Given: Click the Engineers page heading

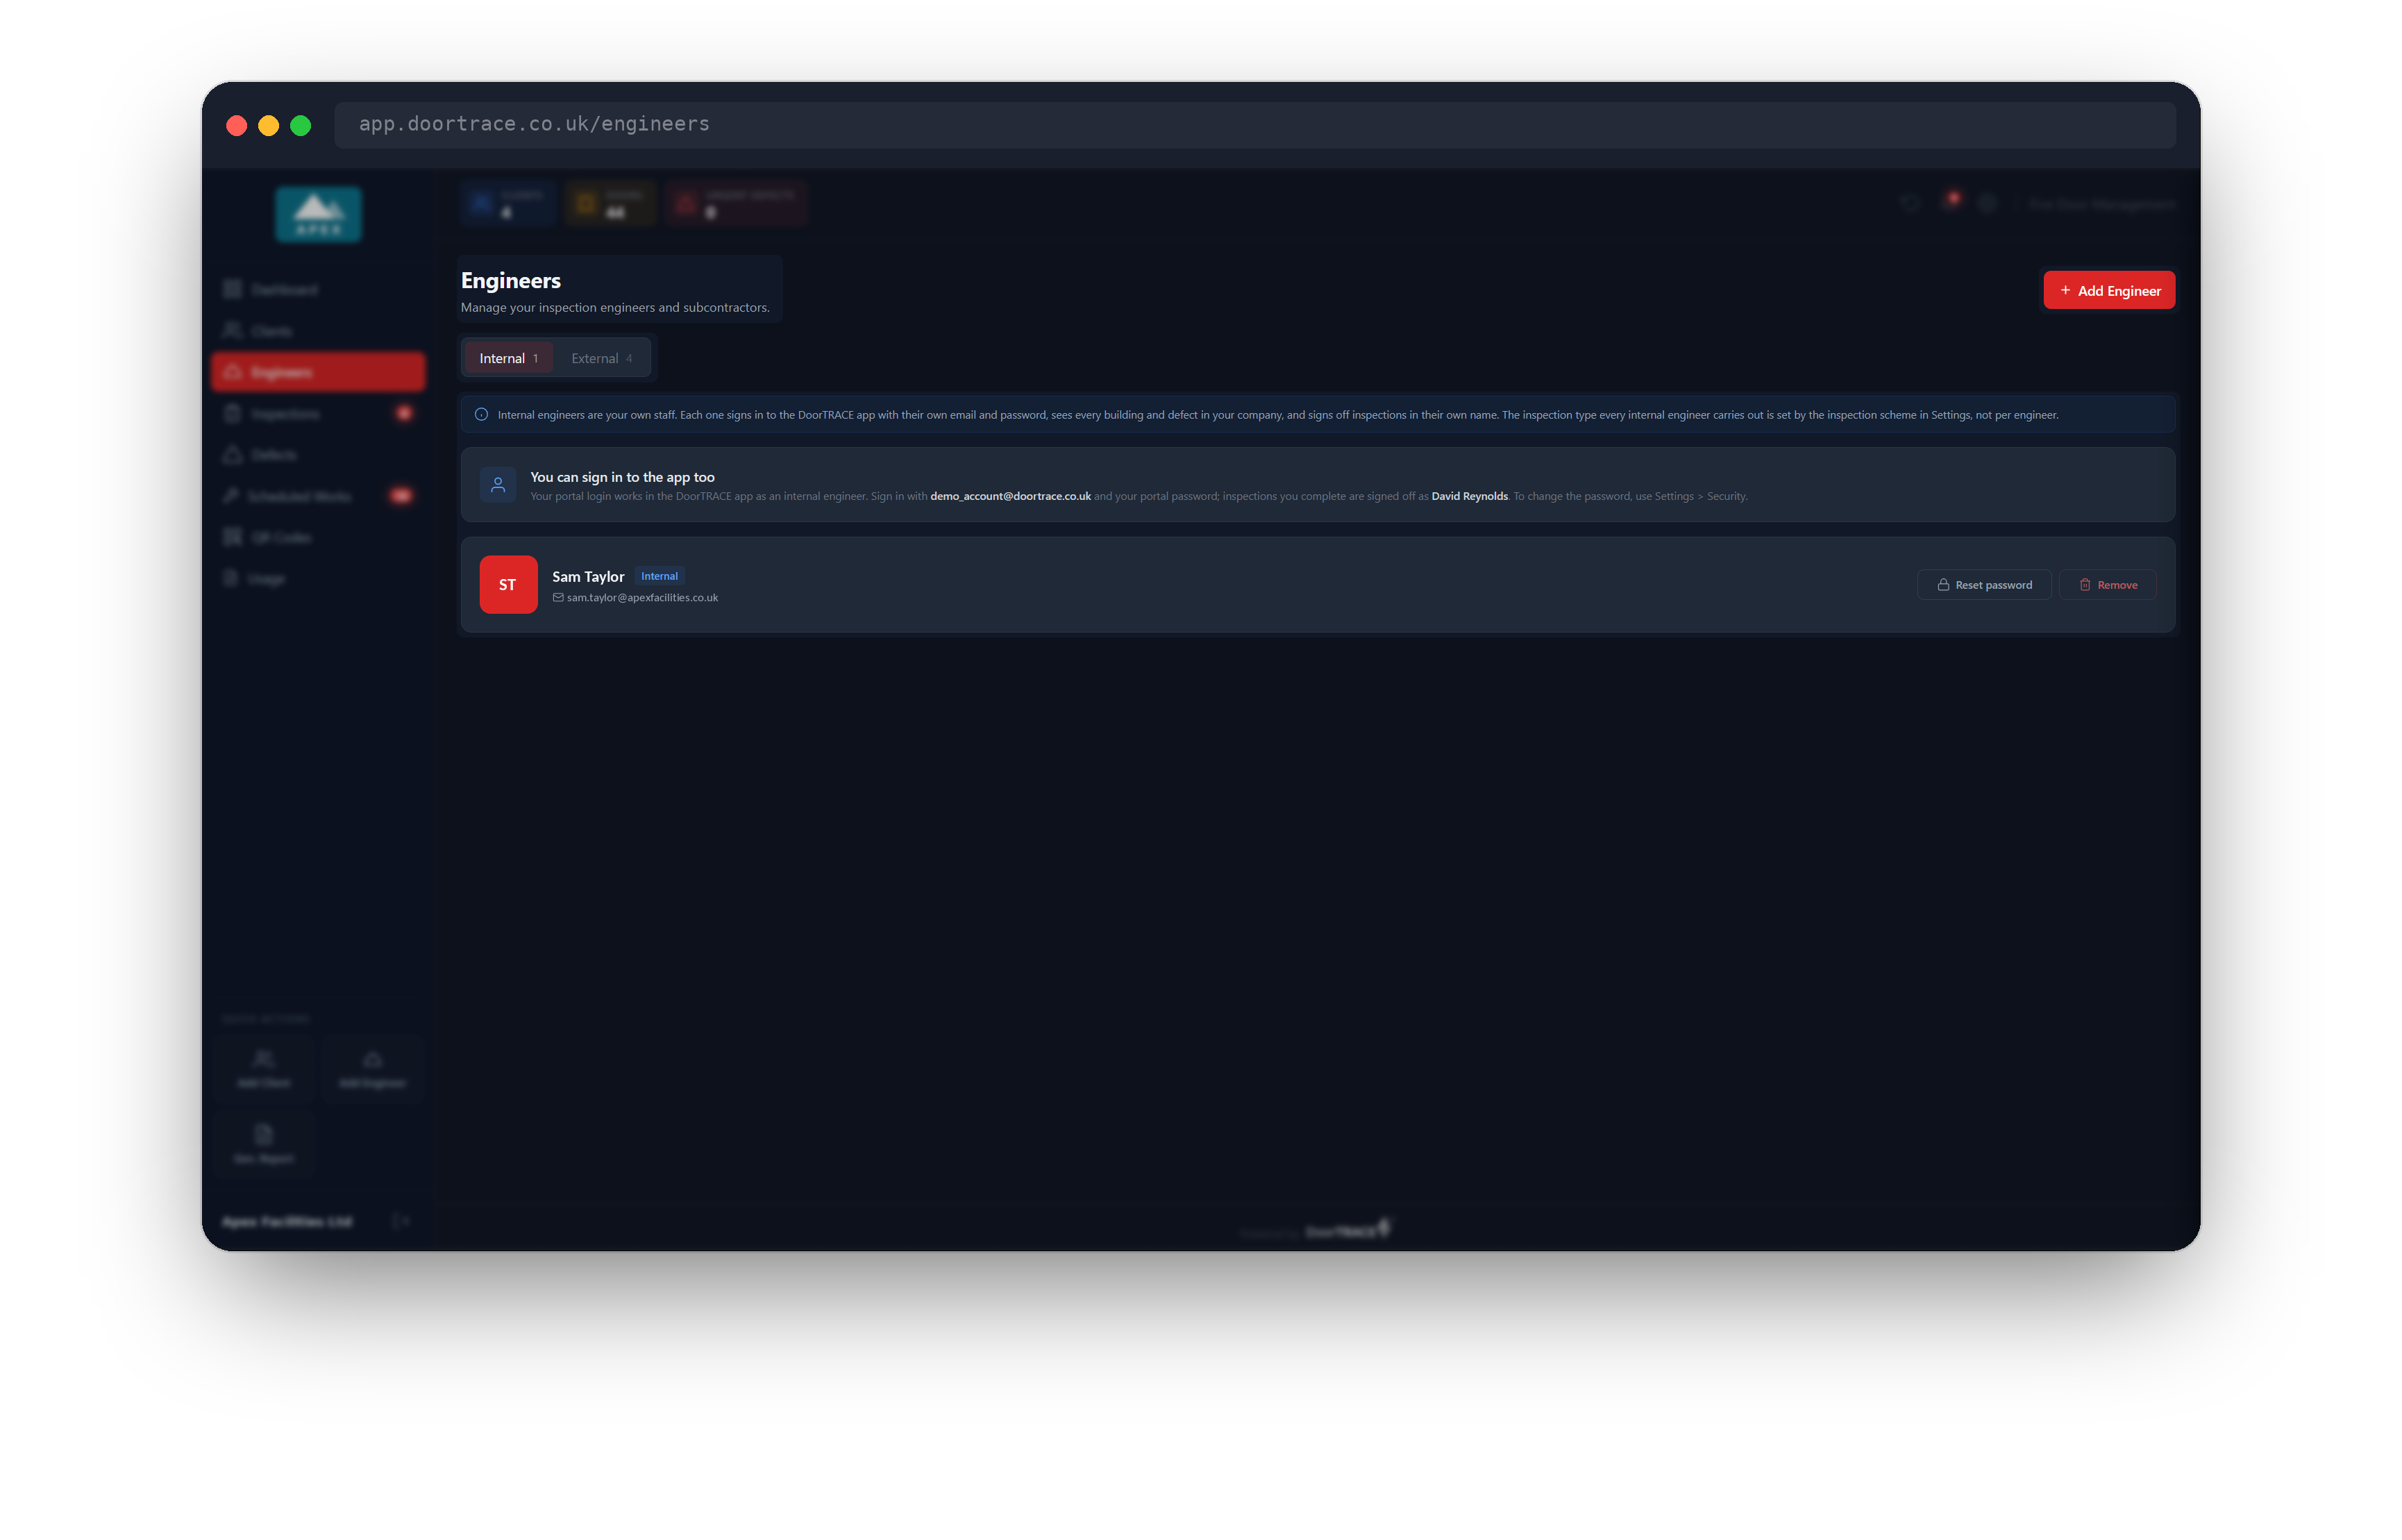Looking at the screenshot, I should point(510,280).
